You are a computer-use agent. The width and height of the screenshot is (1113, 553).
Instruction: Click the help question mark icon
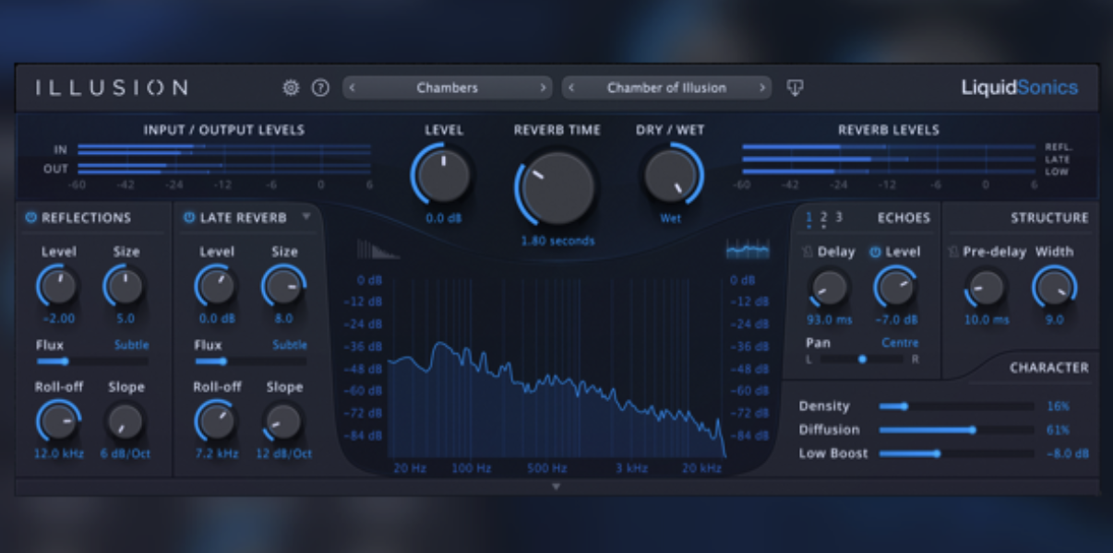320,88
